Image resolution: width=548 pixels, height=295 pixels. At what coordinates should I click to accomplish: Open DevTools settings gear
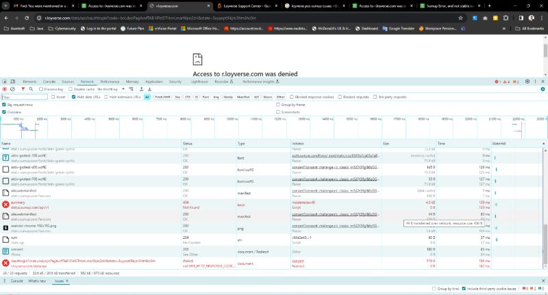tap(528, 81)
